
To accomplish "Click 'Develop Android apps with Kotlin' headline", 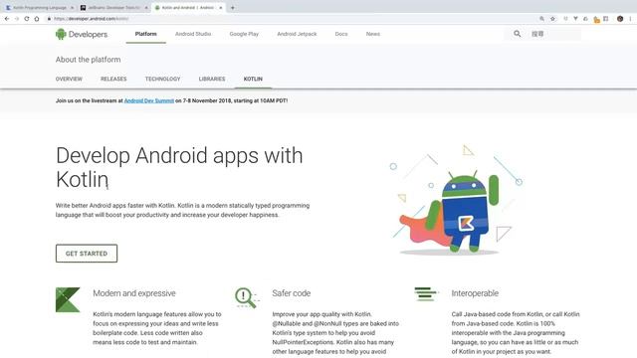I will [x=179, y=167].
